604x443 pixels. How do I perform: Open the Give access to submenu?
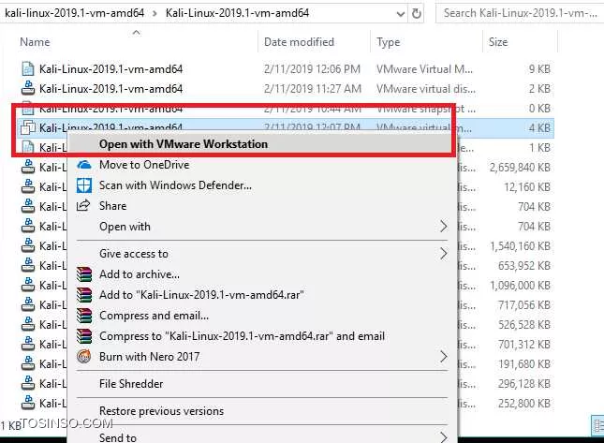(262, 254)
